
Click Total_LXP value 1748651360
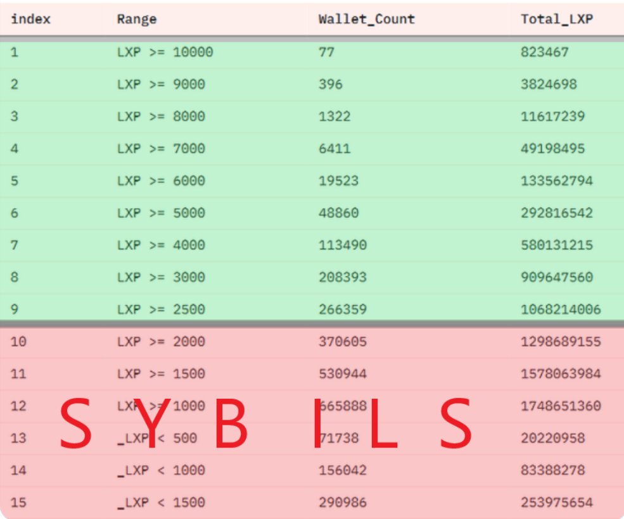(x=561, y=406)
